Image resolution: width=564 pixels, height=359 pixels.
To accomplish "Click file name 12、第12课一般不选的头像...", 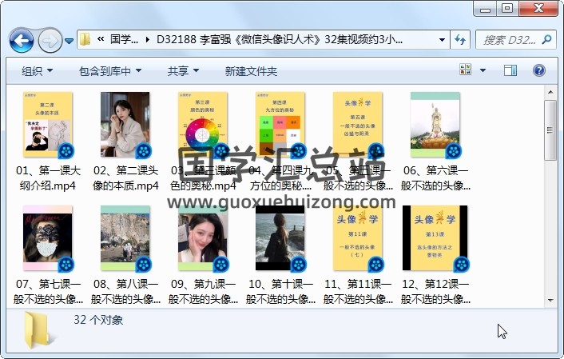I will point(435,291).
